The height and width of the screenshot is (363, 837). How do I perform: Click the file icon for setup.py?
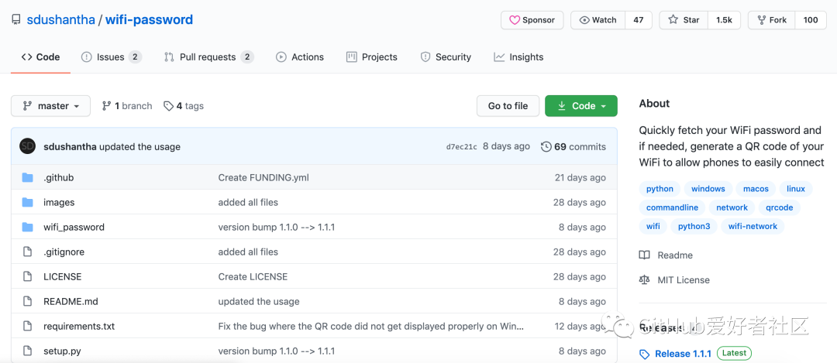tap(28, 351)
